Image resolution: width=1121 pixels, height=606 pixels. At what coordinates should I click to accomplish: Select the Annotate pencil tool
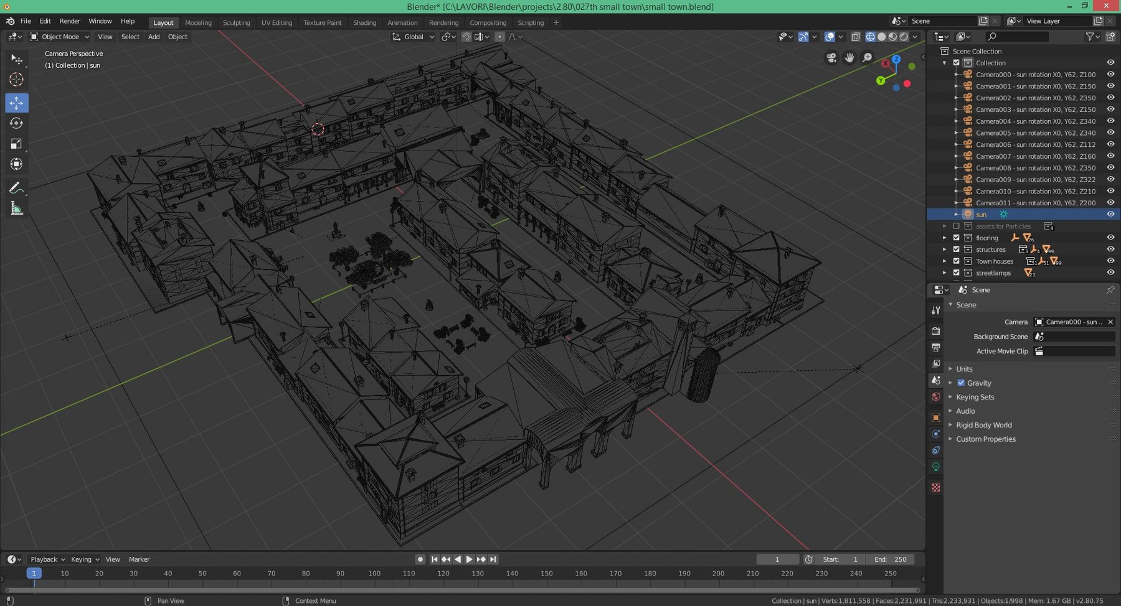[17, 188]
